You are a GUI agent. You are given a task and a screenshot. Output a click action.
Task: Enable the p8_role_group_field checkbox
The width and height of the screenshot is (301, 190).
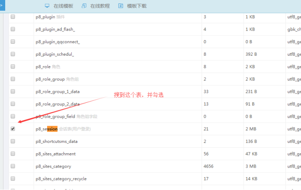point(13,116)
